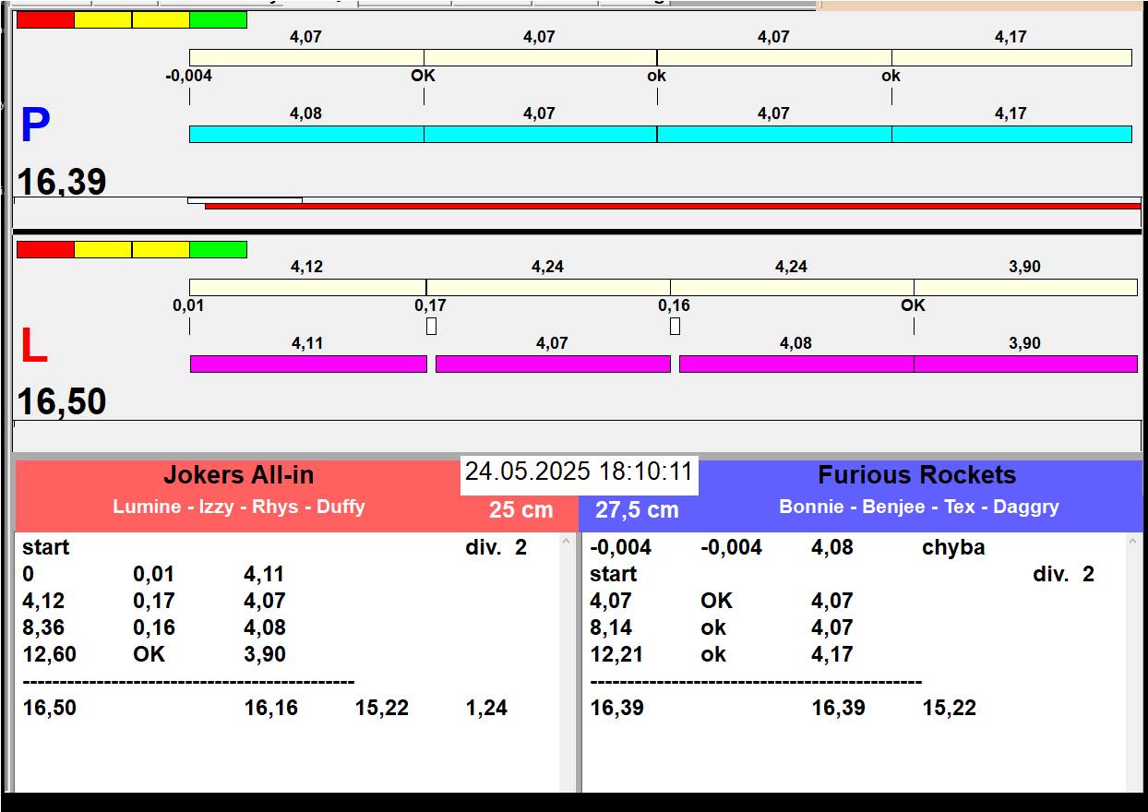The image size is (1148, 812).
Task: Click the green start light in lane P
Action: (218, 20)
